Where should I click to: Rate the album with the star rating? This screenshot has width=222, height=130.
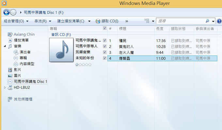coord(83,65)
